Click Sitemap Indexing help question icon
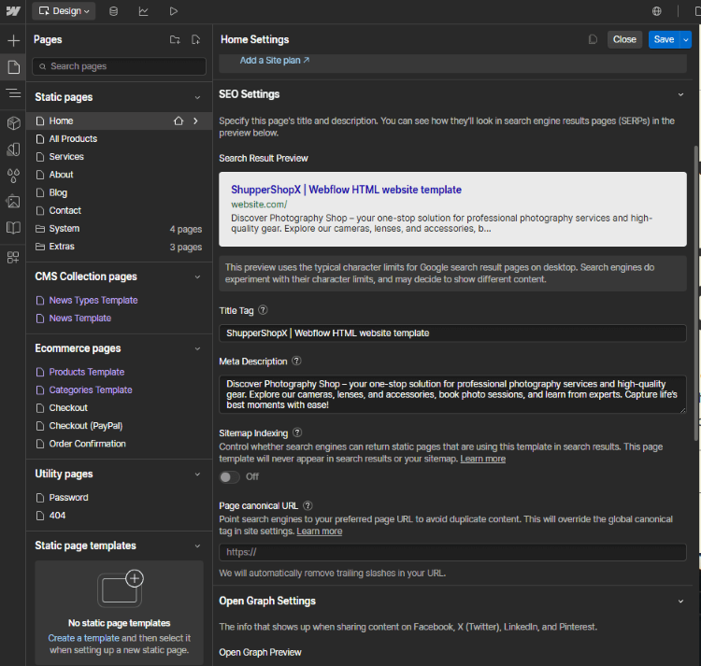Viewport: 701px width, 666px height. [x=297, y=432]
